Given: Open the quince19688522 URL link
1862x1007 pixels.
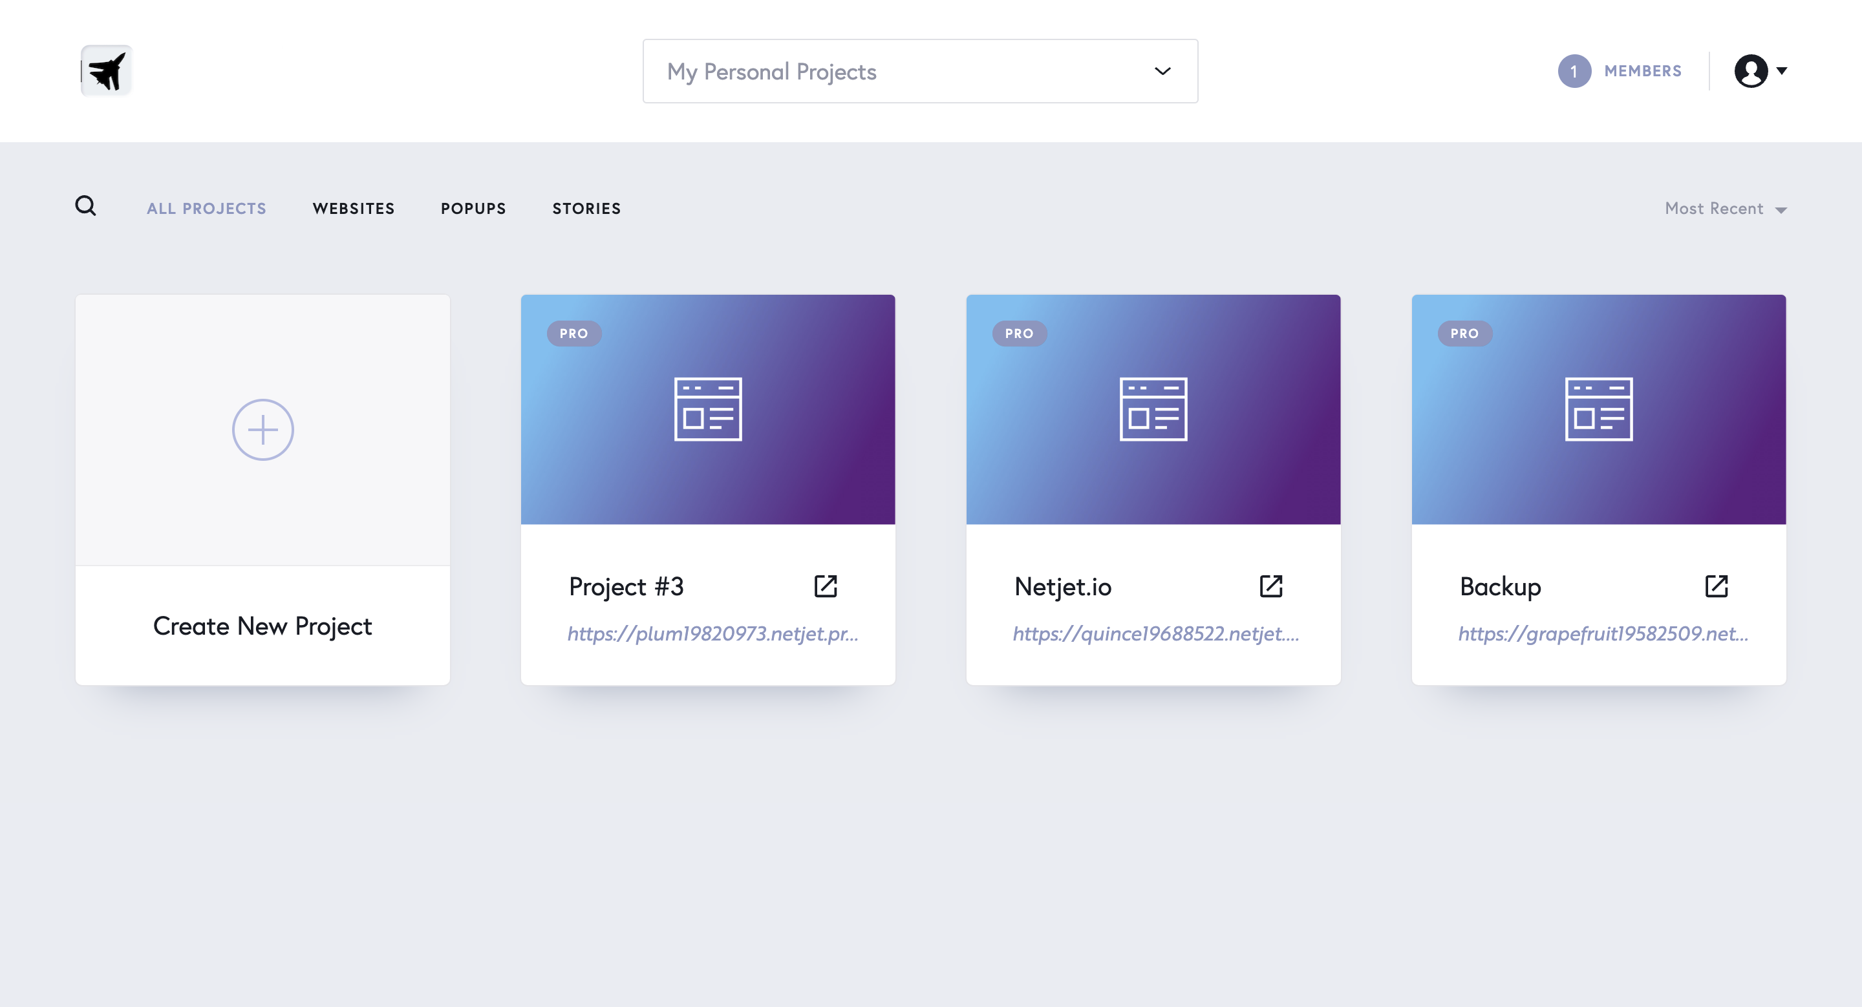Looking at the screenshot, I should (x=1156, y=636).
